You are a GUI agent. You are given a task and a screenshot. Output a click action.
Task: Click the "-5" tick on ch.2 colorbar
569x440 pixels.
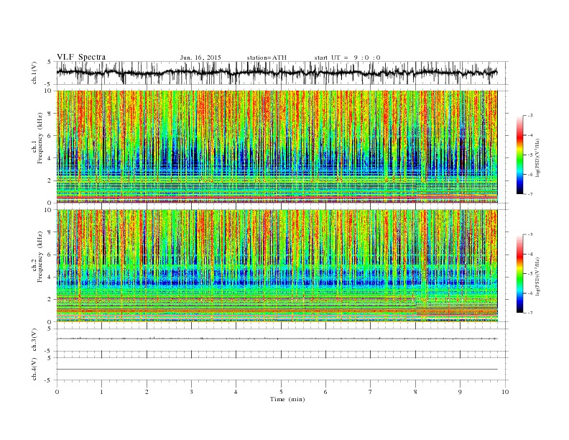pyautogui.click(x=529, y=274)
